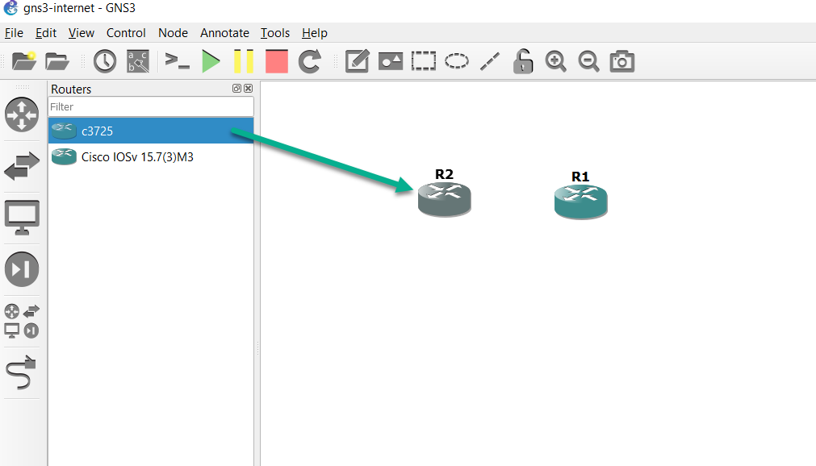Select the Insert picture tool
The width and height of the screenshot is (816, 466).
coord(391,61)
